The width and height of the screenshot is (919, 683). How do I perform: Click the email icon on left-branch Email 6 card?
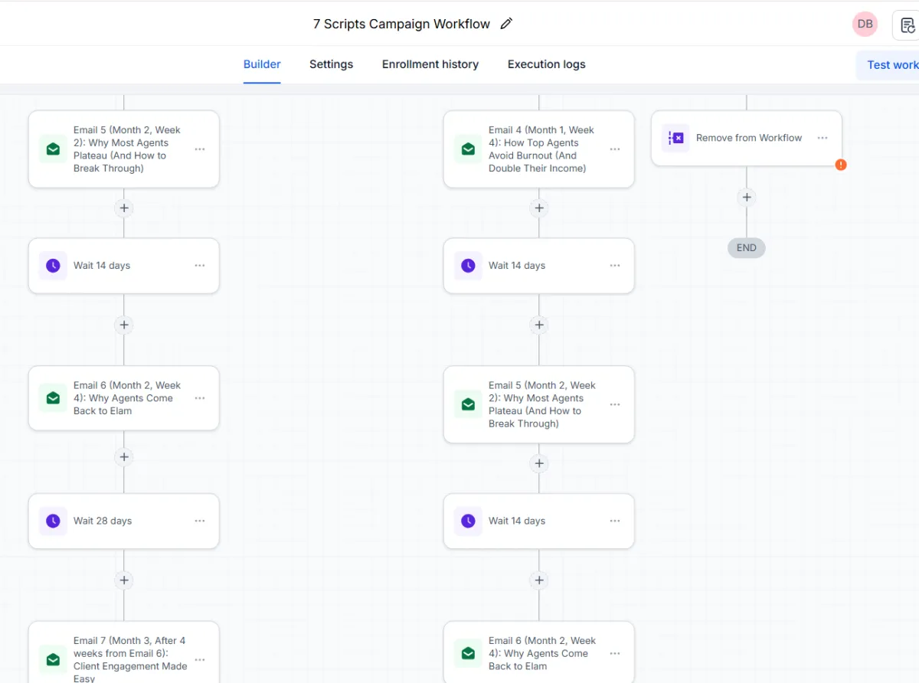coord(53,398)
